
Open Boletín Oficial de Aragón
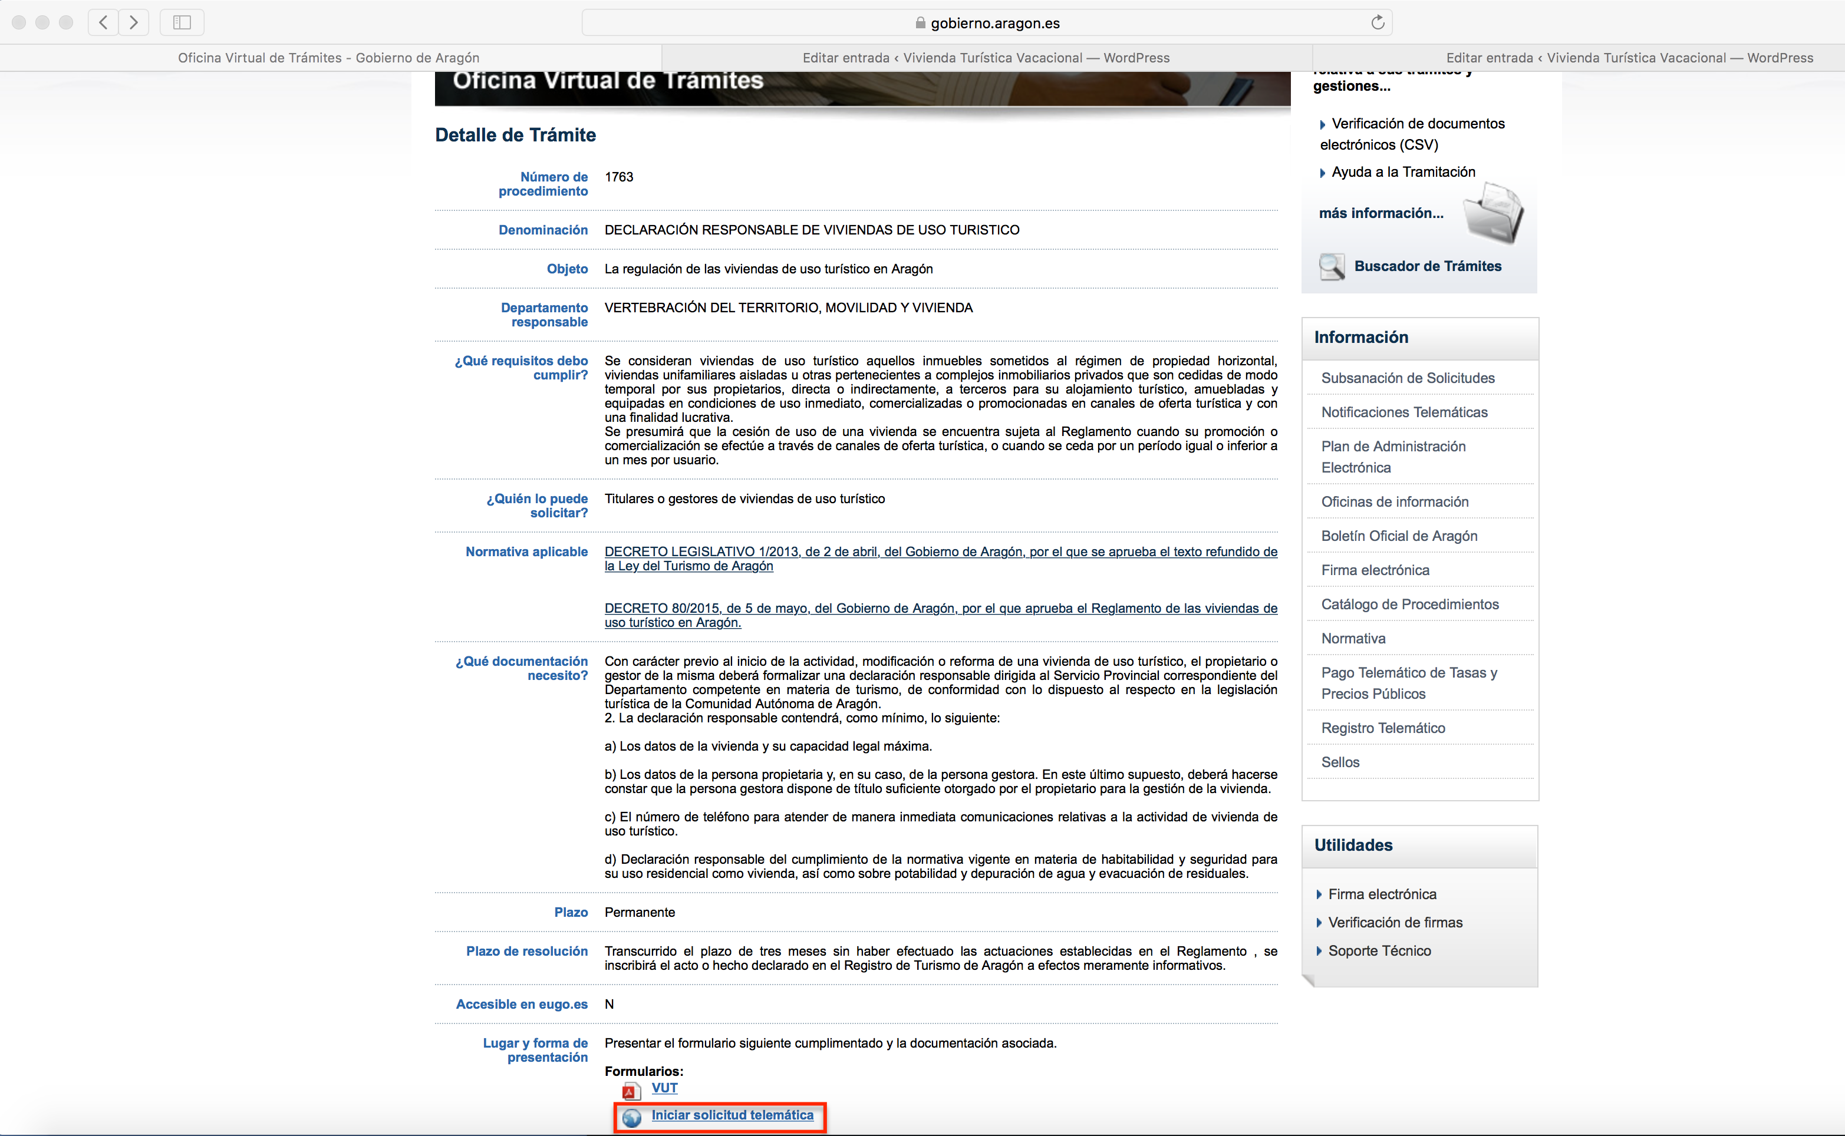point(1399,536)
